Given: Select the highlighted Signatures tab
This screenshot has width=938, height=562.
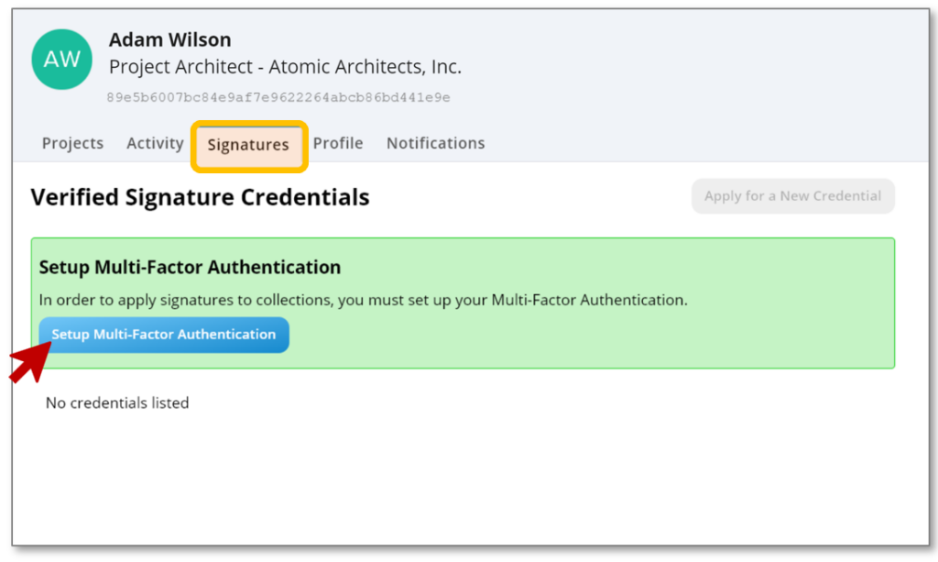Looking at the screenshot, I should pos(248,145).
